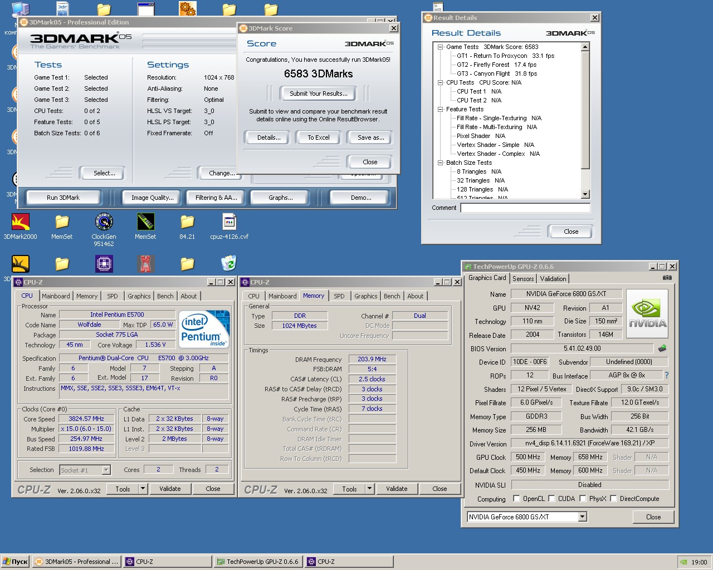This screenshot has height=570, width=713.
Task: Click the Details... button in Score dialog
Action: click(x=268, y=137)
